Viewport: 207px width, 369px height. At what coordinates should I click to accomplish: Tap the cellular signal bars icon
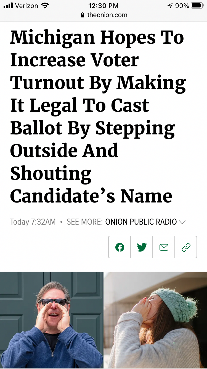(x=8, y=6)
